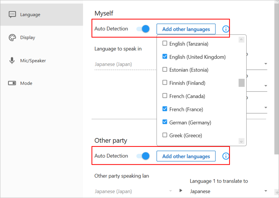Click the language list scroll-down arrow
This screenshot has width=279, height=198.
click(241, 141)
